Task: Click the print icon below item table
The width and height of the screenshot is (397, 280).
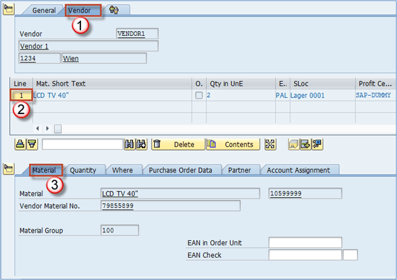Action: click(20, 145)
